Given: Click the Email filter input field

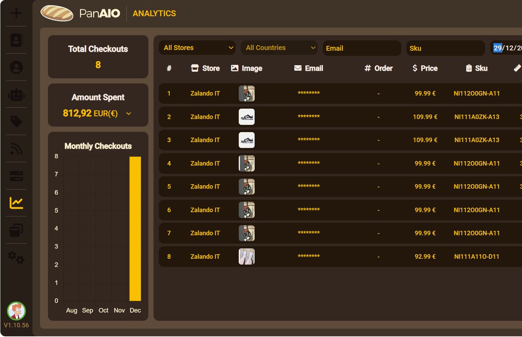Looking at the screenshot, I should [x=362, y=48].
